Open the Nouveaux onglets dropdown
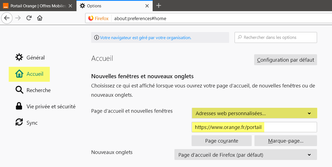The image size is (332, 167). tap(245, 155)
